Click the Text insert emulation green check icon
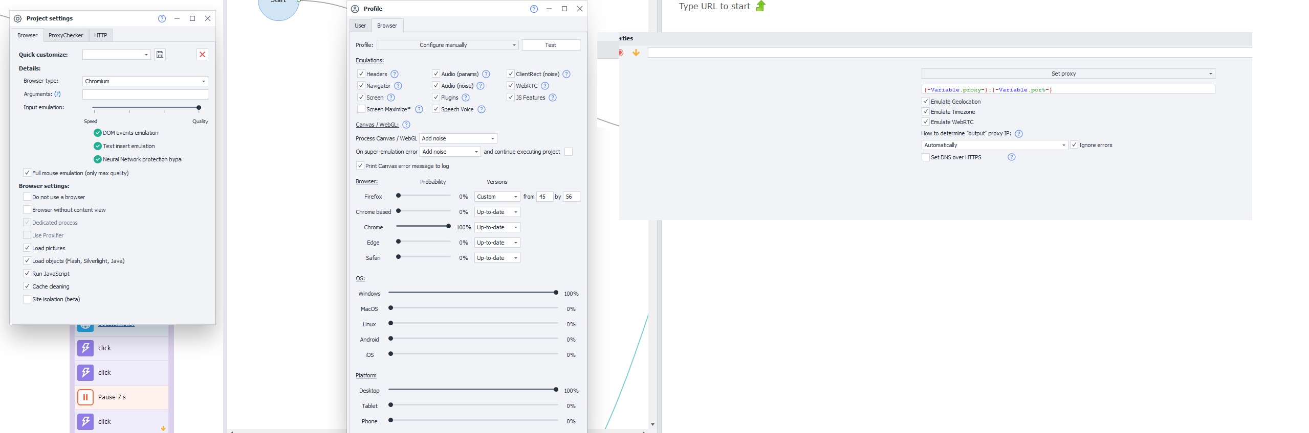 [98, 146]
